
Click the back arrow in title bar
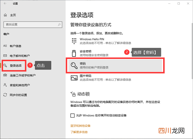click(x=5, y=4)
